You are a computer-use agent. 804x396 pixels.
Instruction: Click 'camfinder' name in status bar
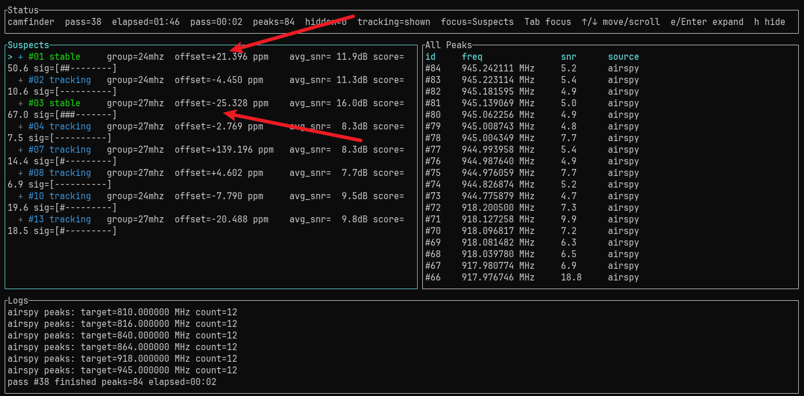pos(31,22)
